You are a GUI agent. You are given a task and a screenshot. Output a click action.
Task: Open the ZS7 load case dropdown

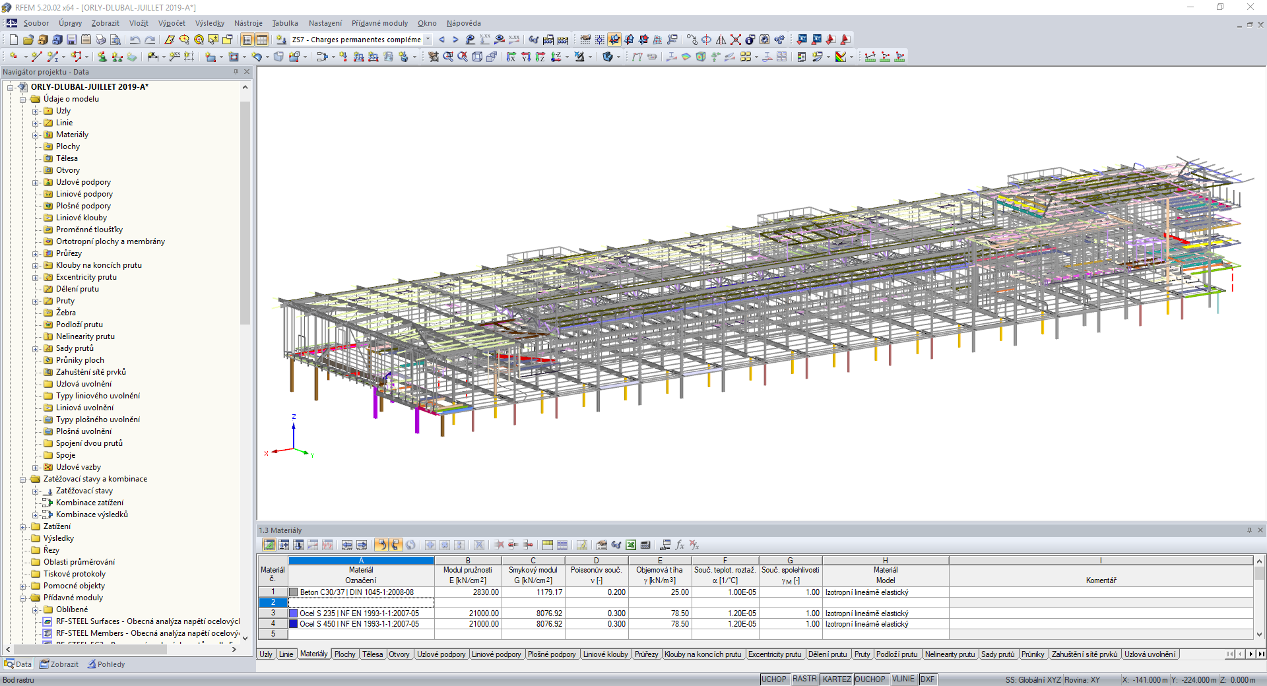(428, 40)
